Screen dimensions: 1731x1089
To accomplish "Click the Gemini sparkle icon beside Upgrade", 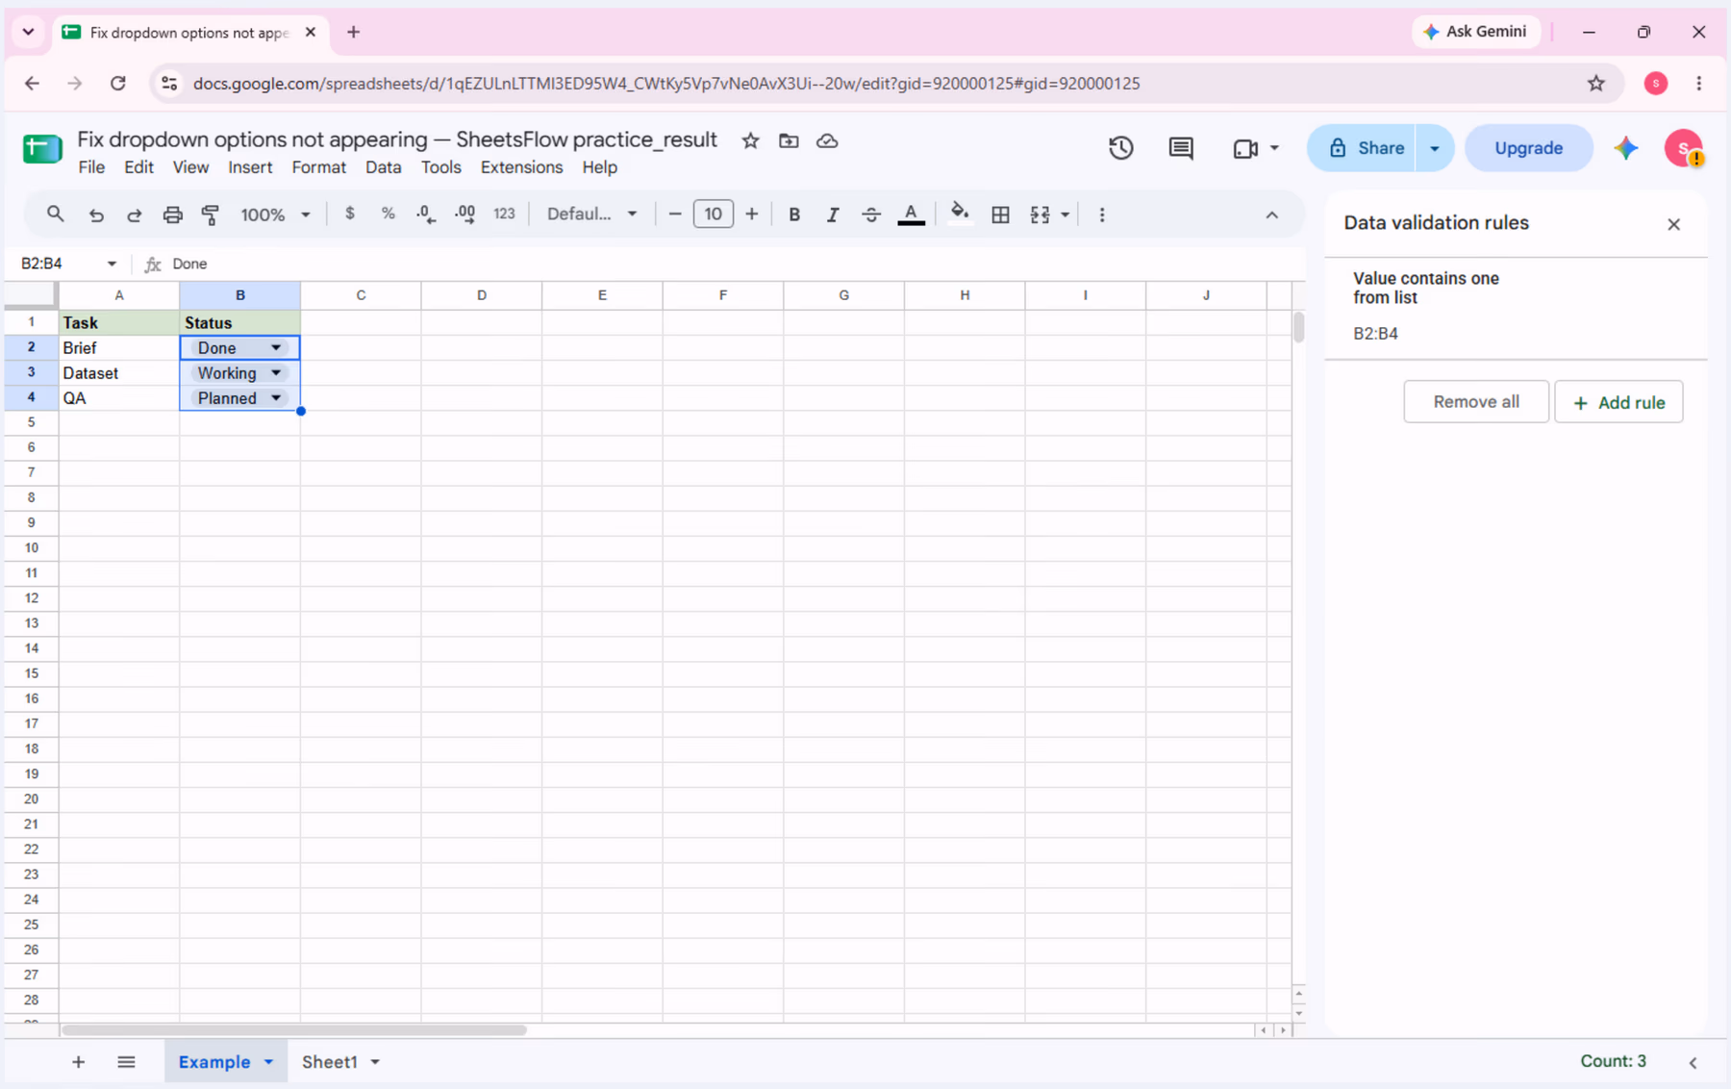I will pos(1625,148).
